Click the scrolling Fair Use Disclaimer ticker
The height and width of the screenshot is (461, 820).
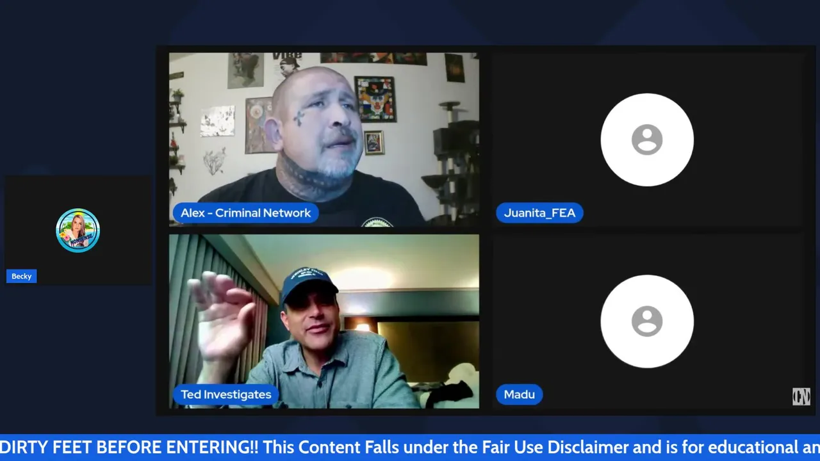click(x=410, y=448)
